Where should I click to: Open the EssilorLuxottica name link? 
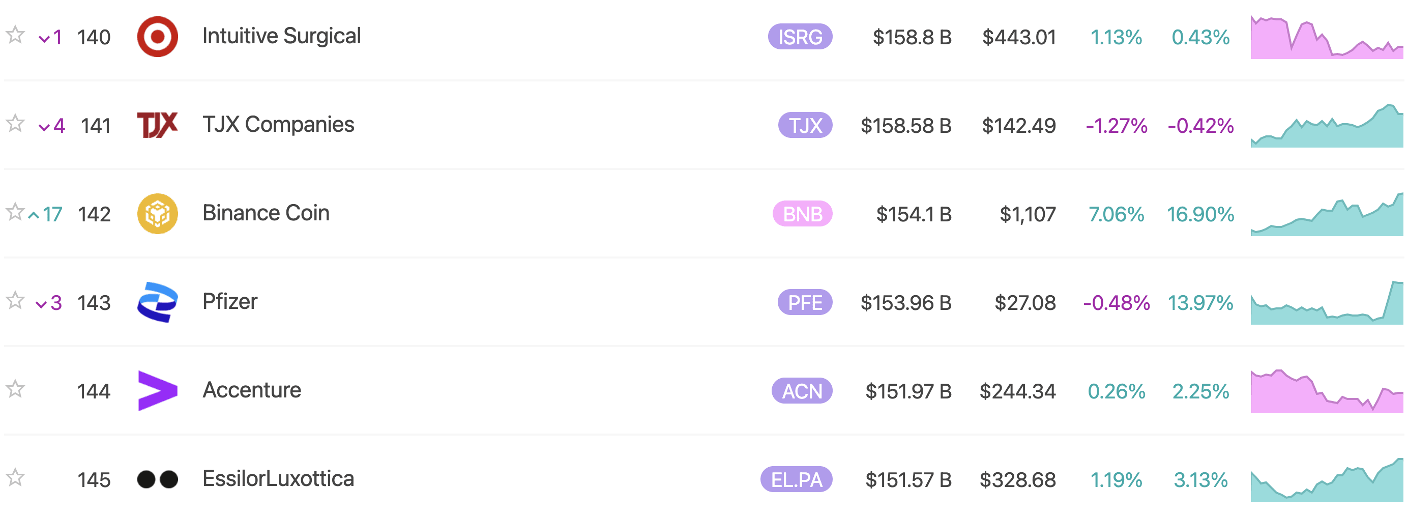(278, 479)
